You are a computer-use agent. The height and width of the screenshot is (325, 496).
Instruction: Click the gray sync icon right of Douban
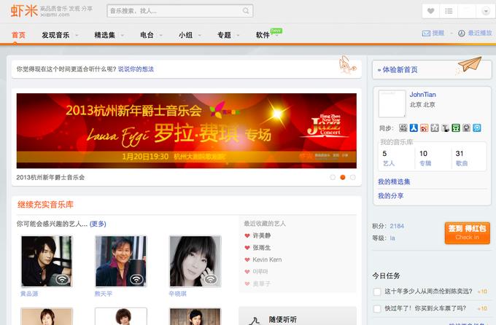point(466,128)
